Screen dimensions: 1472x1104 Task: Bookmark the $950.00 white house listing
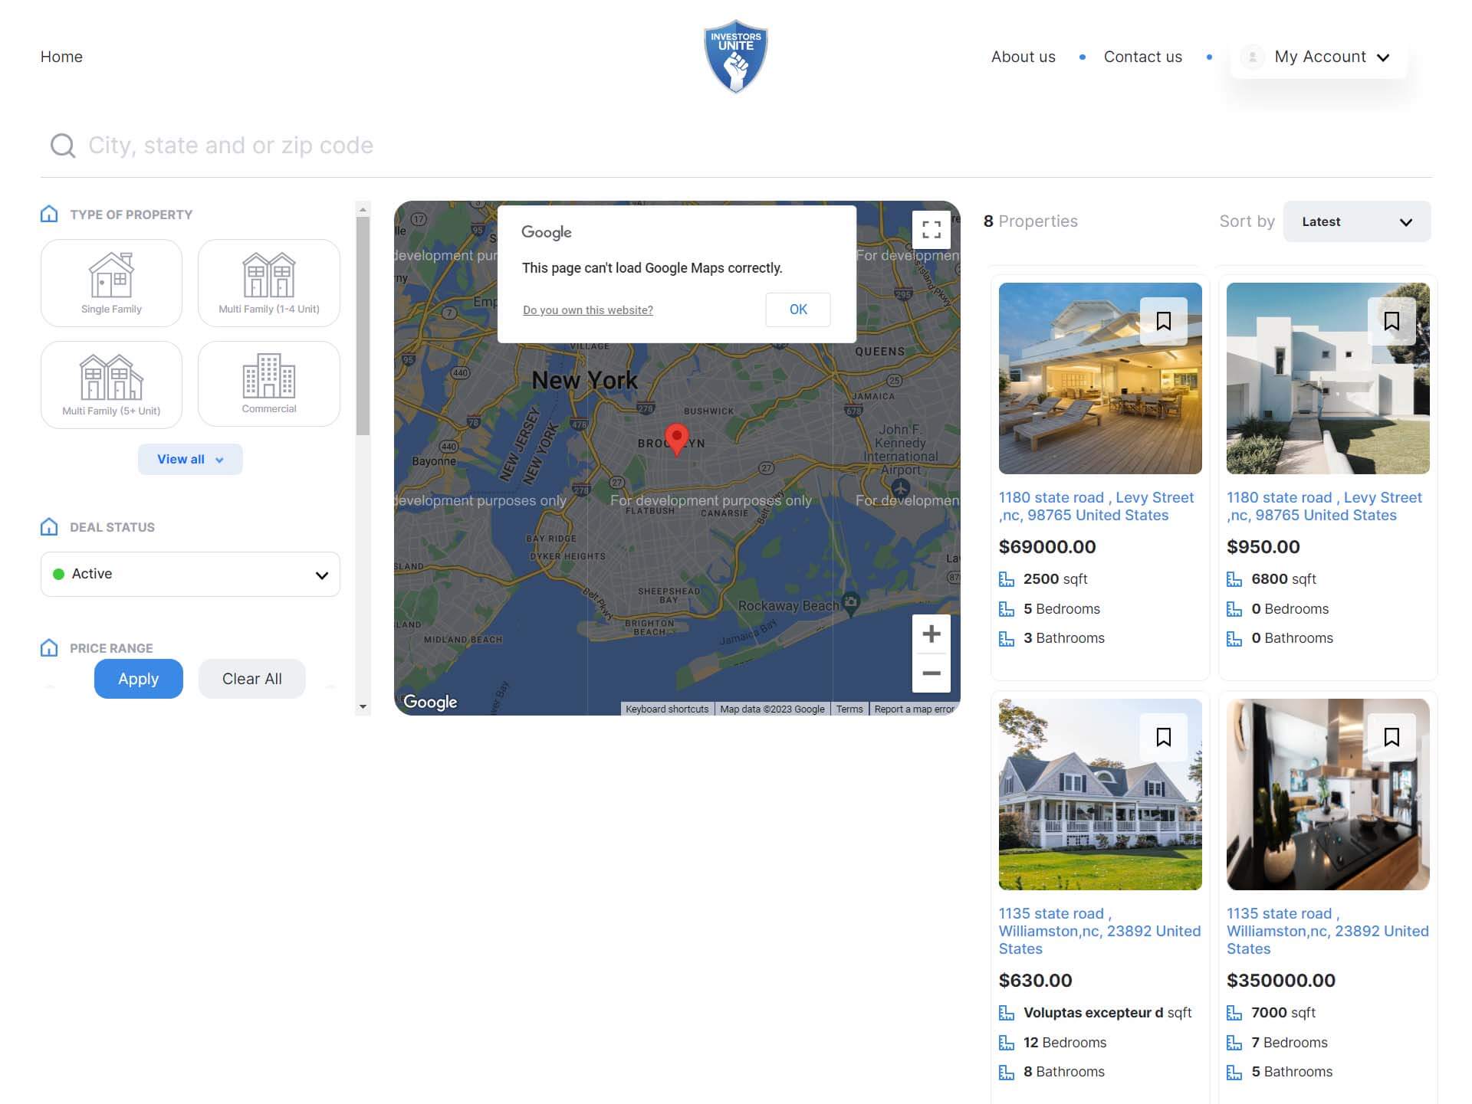coord(1391,321)
